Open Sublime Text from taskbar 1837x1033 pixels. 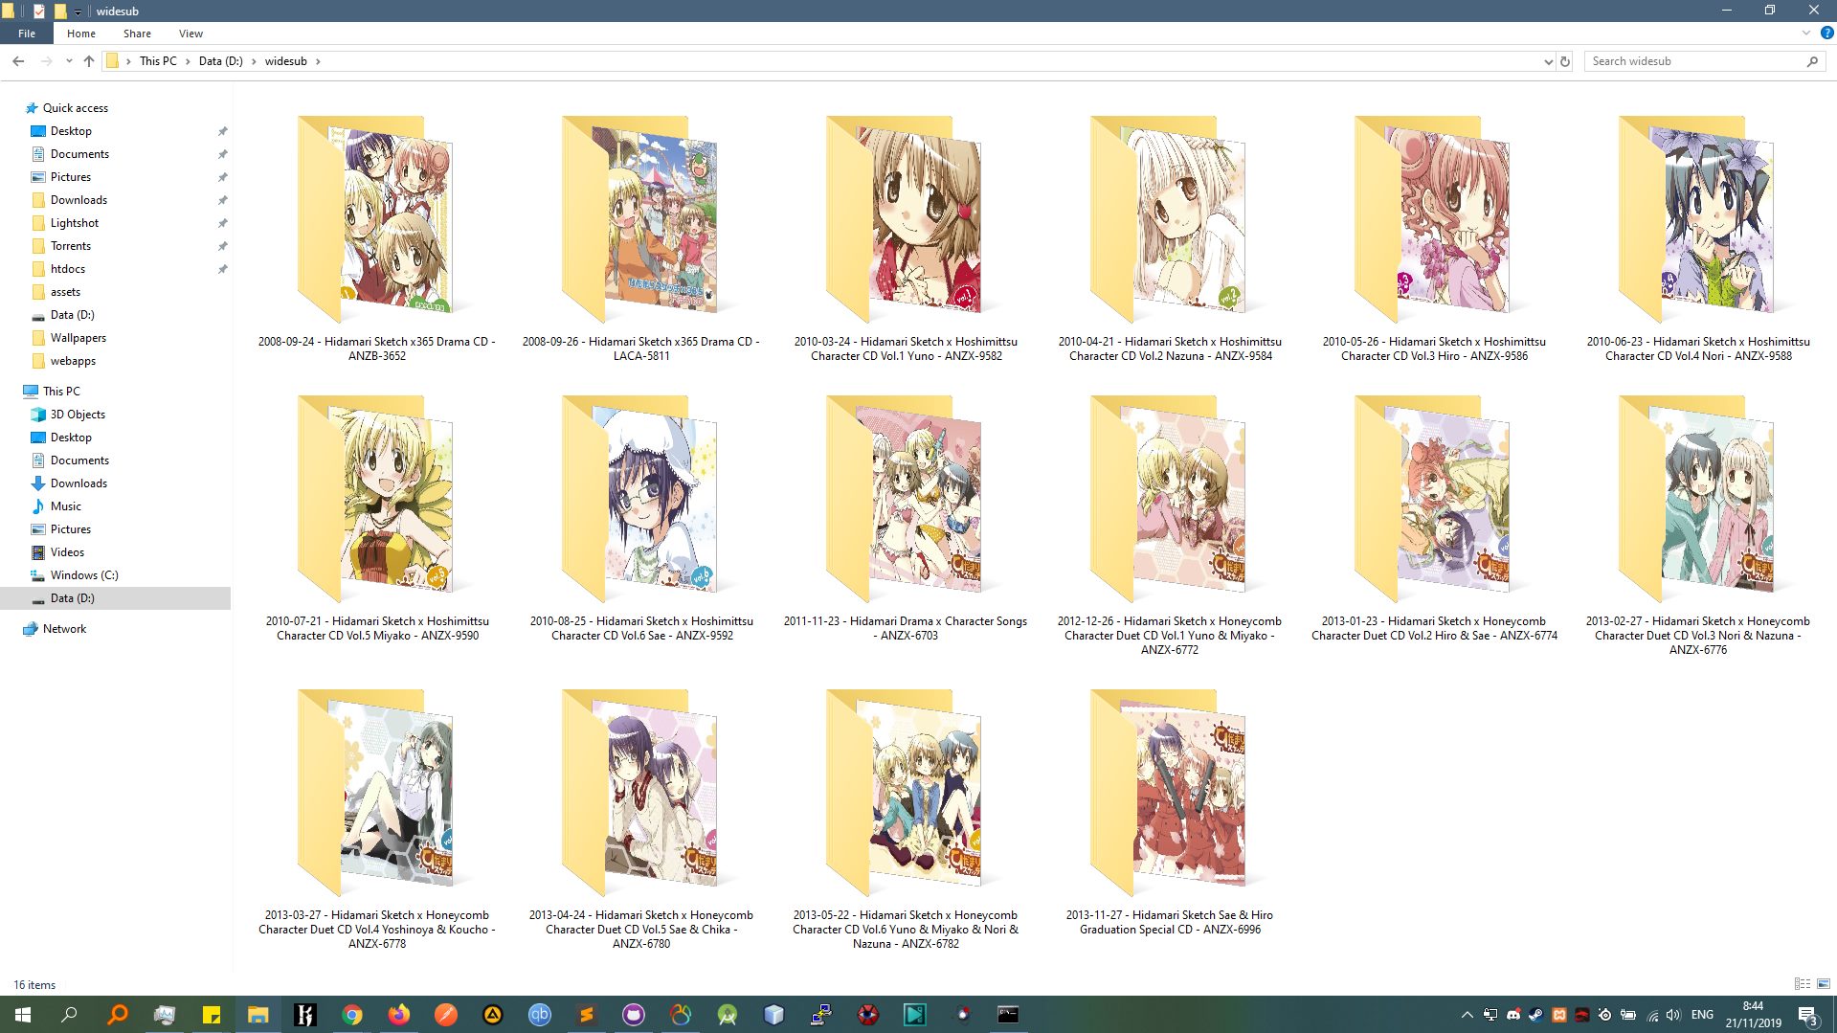(587, 1015)
